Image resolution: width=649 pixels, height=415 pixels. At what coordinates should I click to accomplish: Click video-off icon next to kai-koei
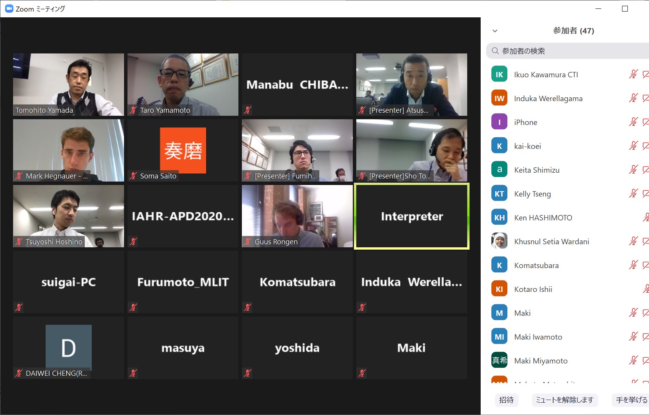click(646, 146)
